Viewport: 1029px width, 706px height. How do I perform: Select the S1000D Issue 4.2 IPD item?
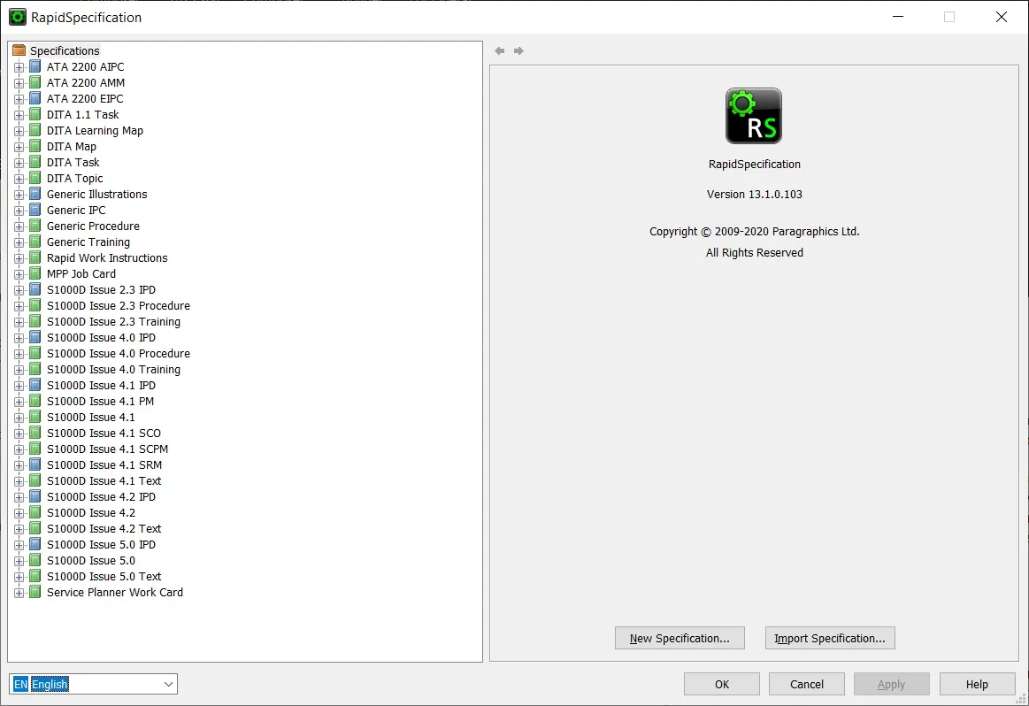click(101, 496)
